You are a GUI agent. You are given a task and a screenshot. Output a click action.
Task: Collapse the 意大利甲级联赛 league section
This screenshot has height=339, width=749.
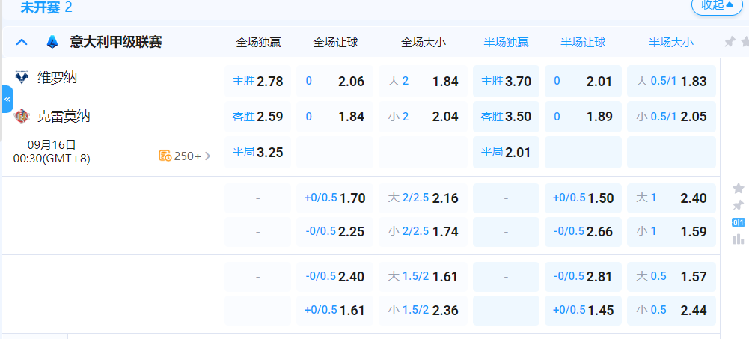coord(22,43)
